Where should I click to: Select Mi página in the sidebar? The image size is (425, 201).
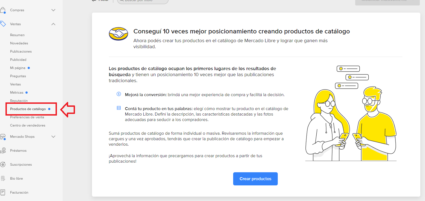18,68
